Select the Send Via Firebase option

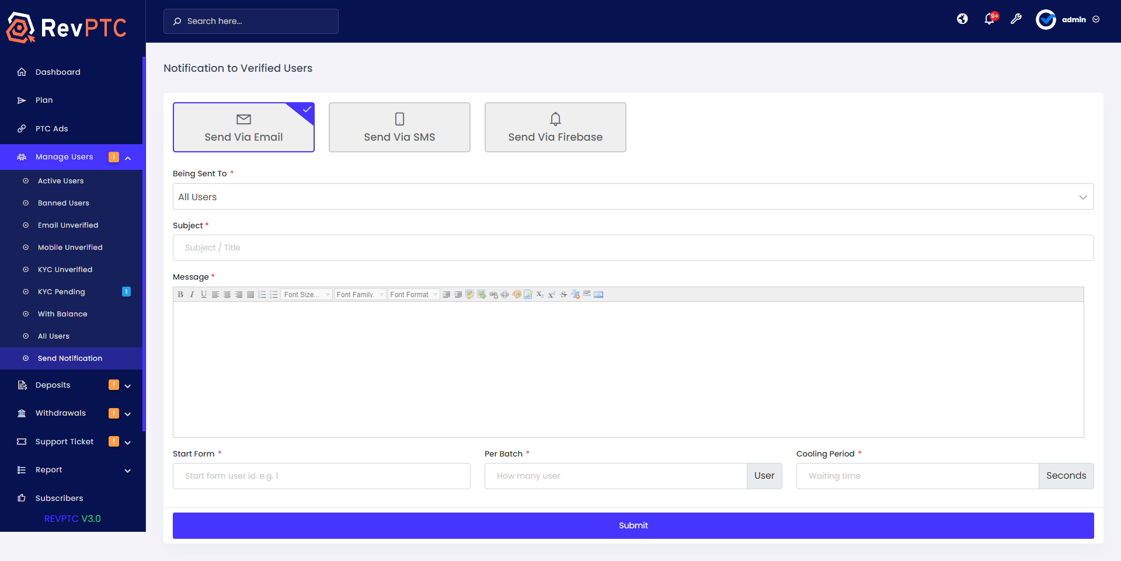555,127
